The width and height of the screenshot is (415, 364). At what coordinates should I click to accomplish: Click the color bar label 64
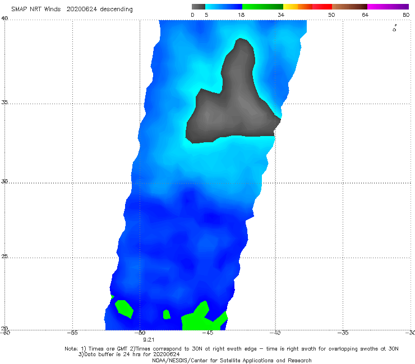tap(365, 15)
